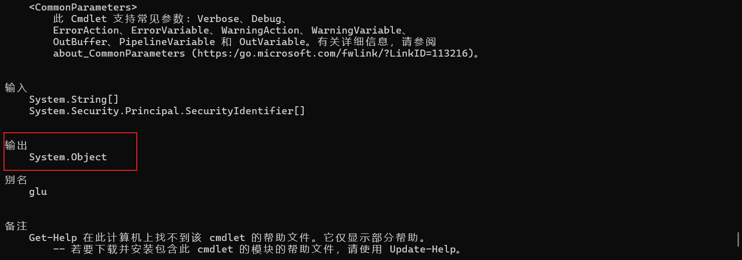Screen dimensions: 742x260
Task: Click the System.Object output type text
Action: [x=68, y=157]
